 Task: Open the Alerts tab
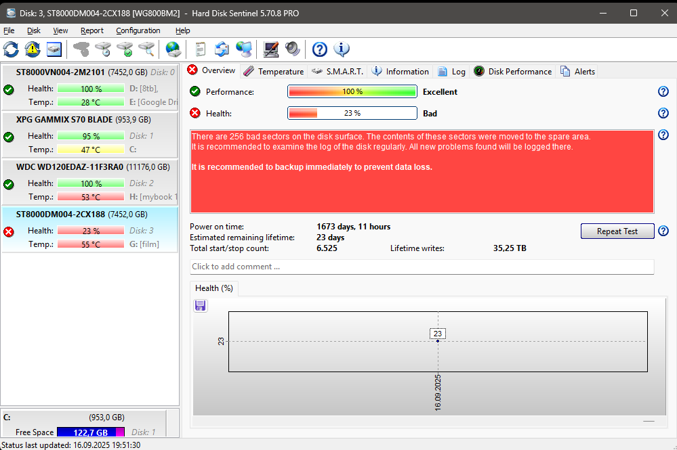click(577, 72)
